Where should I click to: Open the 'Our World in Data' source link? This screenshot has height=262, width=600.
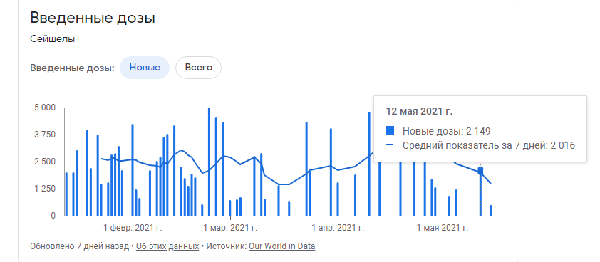(282, 246)
